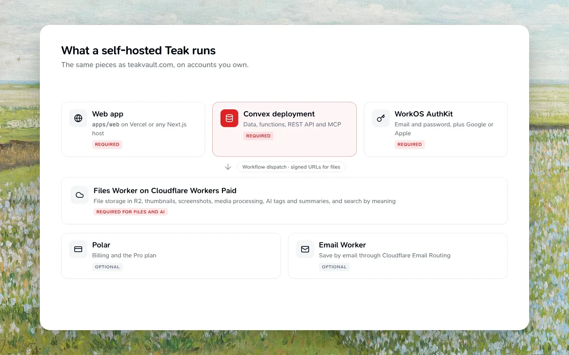Select Files Worker on Cloudflare Workers Paid heading
The image size is (569, 355).
pyautogui.click(x=165, y=191)
